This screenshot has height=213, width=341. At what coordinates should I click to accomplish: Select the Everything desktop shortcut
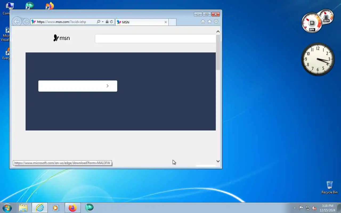(6, 53)
